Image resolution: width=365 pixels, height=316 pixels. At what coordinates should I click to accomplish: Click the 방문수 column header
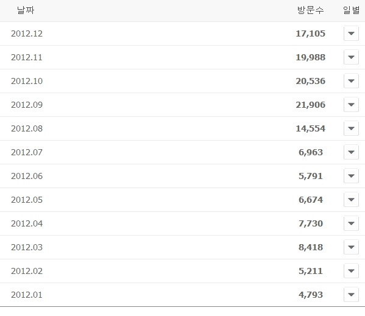pyautogui.click(x=311, y=10)
